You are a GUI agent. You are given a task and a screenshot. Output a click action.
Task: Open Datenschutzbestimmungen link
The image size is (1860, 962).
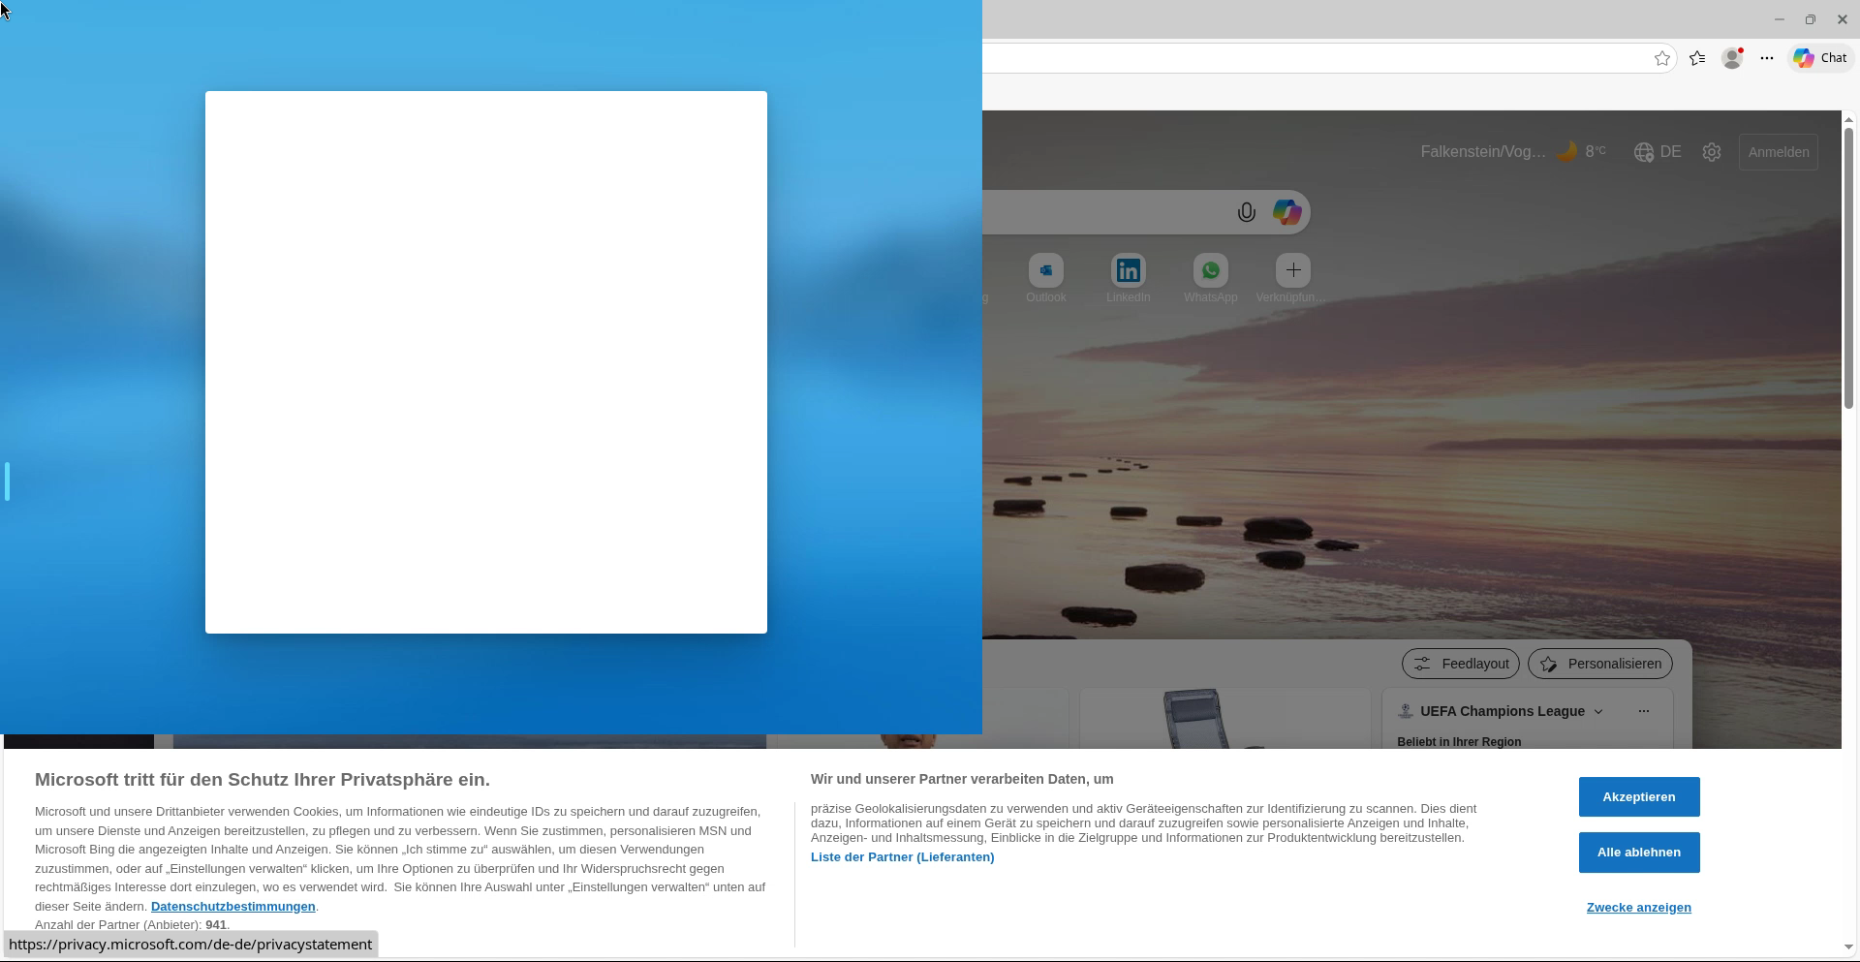(232, 907)
